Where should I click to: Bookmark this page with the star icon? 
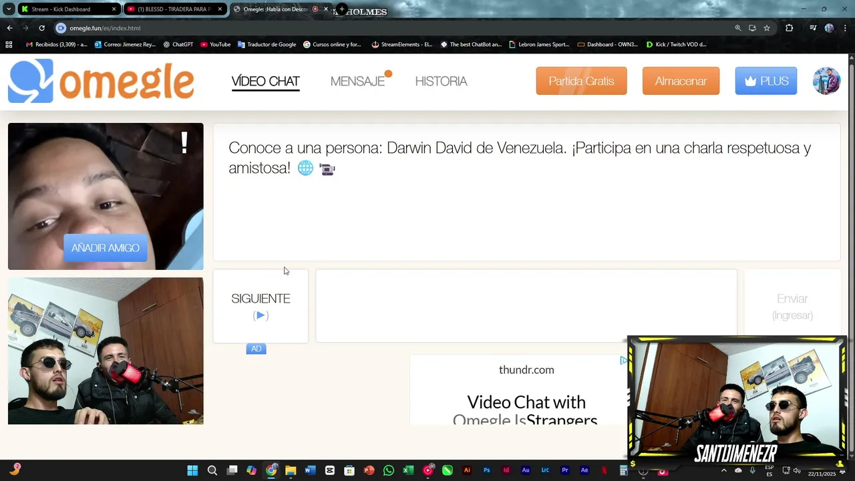tap(767, 28)
